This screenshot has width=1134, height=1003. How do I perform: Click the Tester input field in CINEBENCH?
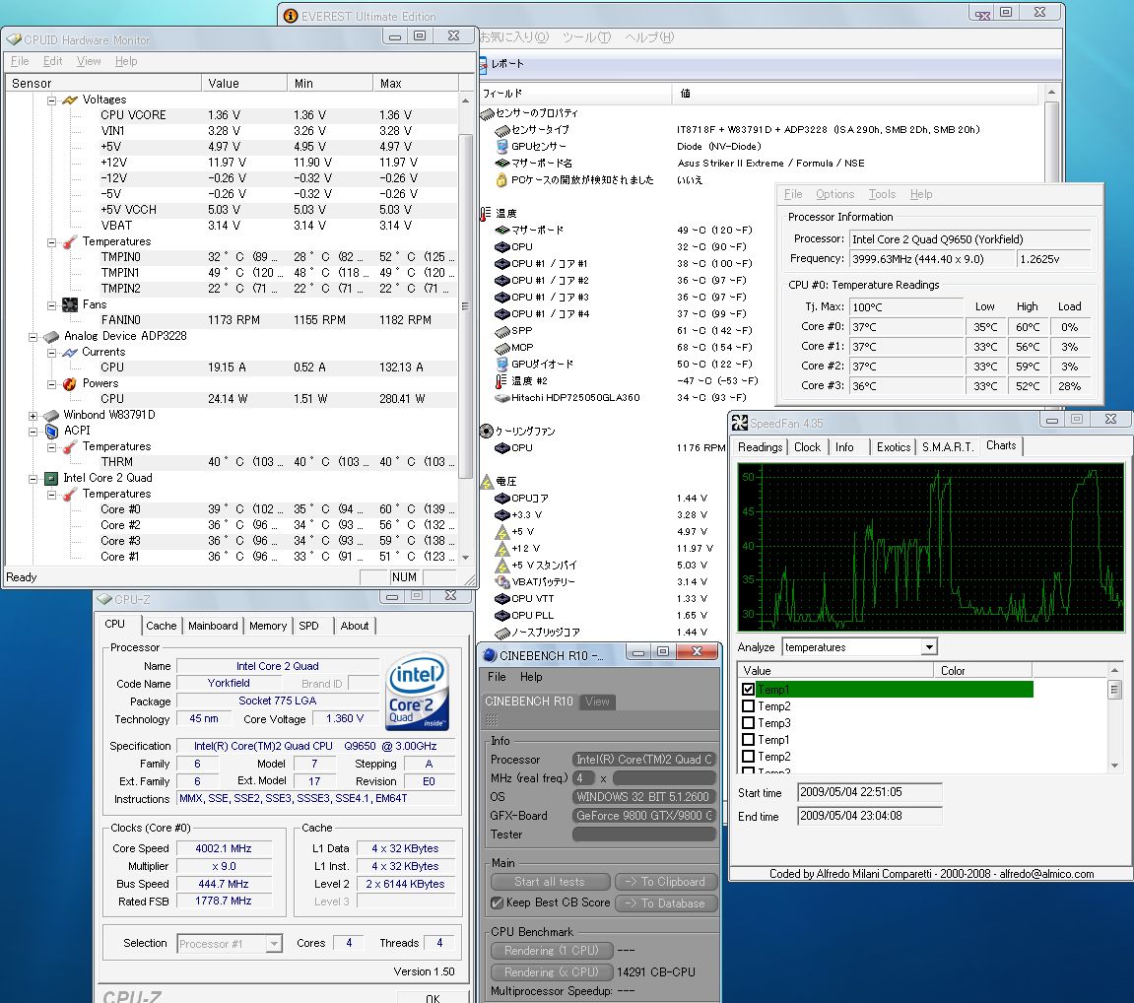643,835
